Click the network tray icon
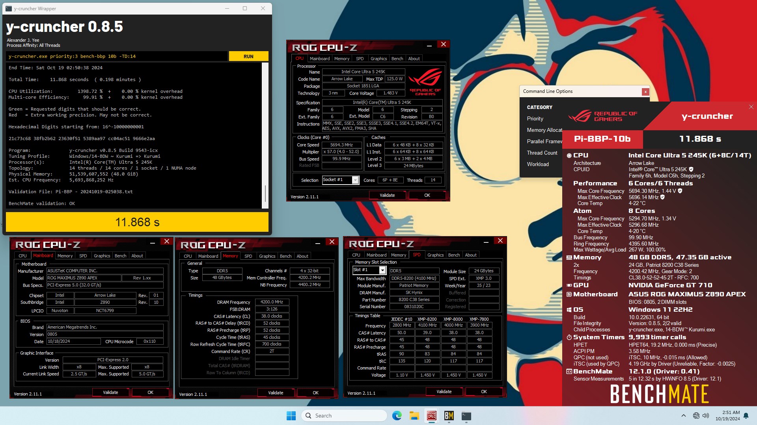This screenshot has width=757, height=425. pos(696,416)
